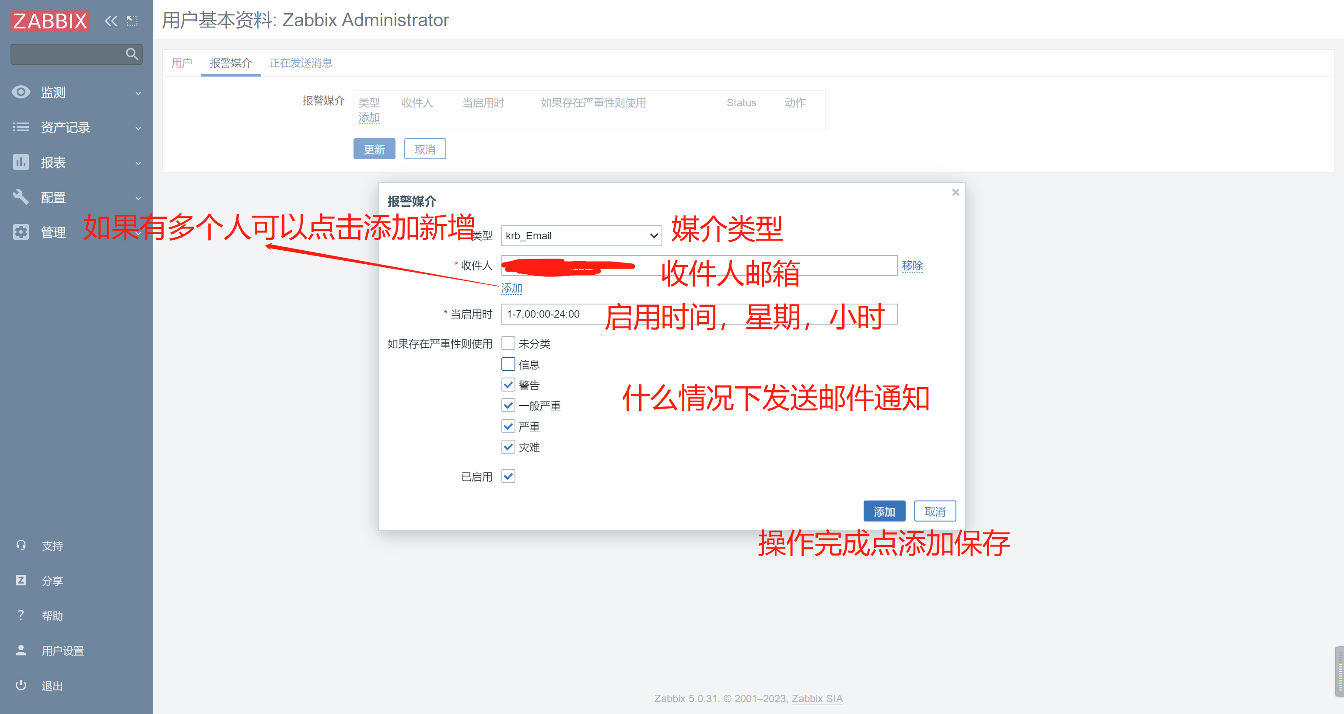Click the blue 添加 button in dialog
This screenshot has height=714, width=1344.
(884, 511)
